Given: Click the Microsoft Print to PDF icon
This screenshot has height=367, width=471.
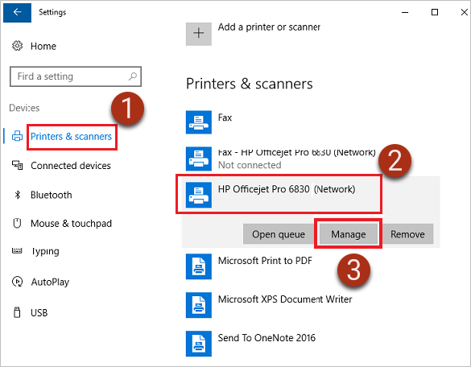Looking at the screenshot, I should coord(199,266).
